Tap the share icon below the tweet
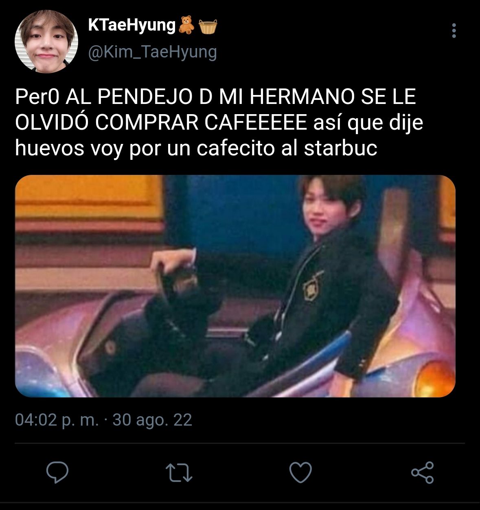This screenshot has height=510, width=480. pos(423,472)
